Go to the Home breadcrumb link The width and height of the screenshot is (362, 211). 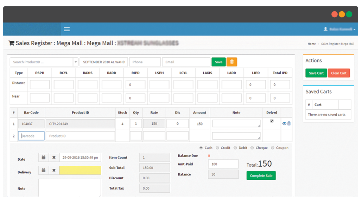click(x=311, y=44)
